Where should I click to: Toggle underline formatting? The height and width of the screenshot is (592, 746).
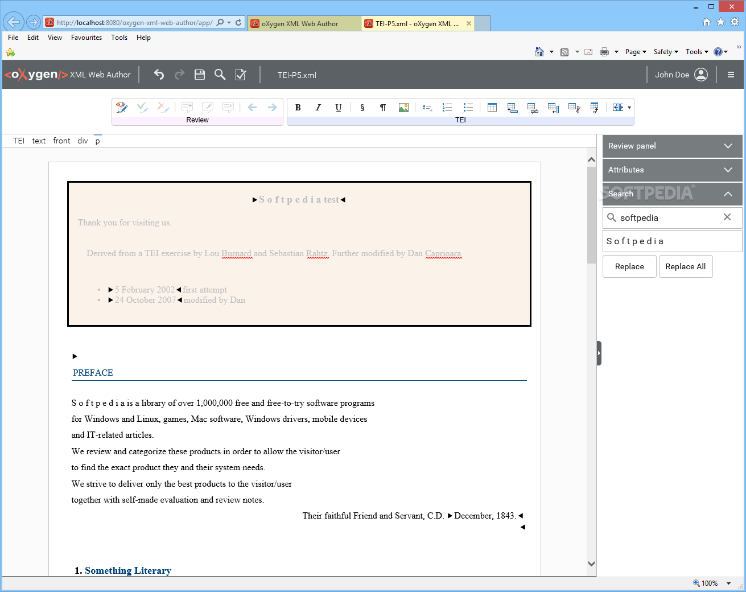click(339, 108)
